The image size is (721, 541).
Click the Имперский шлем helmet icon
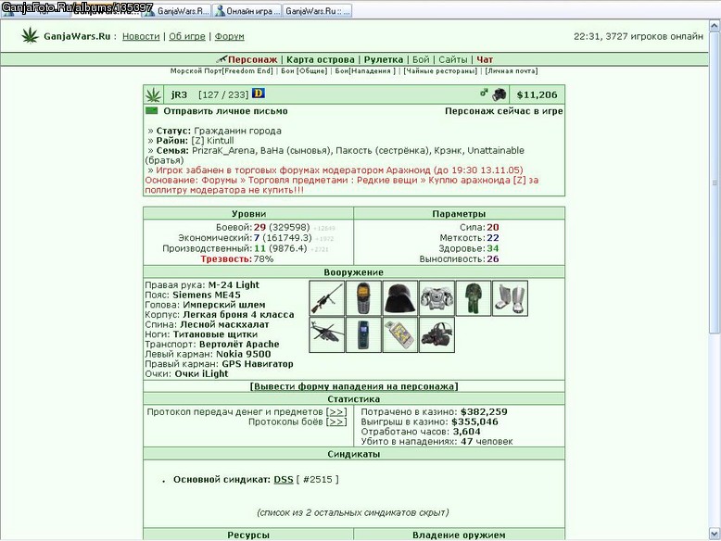click(x=400, y=298)
